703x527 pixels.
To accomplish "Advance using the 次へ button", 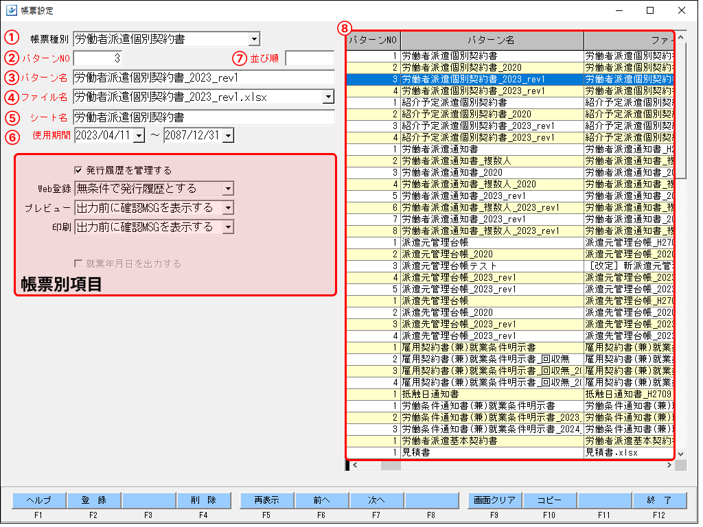I will point(377,500).
